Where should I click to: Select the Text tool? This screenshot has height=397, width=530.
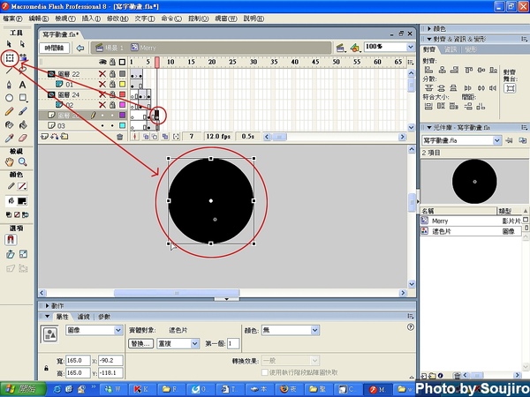[23, 85]
